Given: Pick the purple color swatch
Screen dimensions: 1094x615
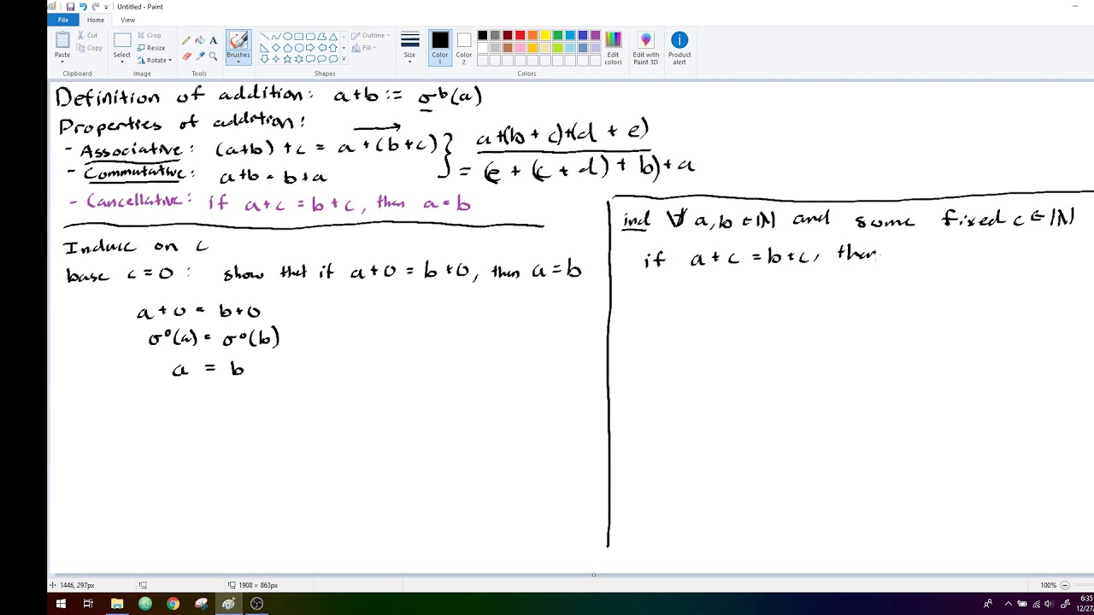Looking at the screenshot, I should 595,35.
